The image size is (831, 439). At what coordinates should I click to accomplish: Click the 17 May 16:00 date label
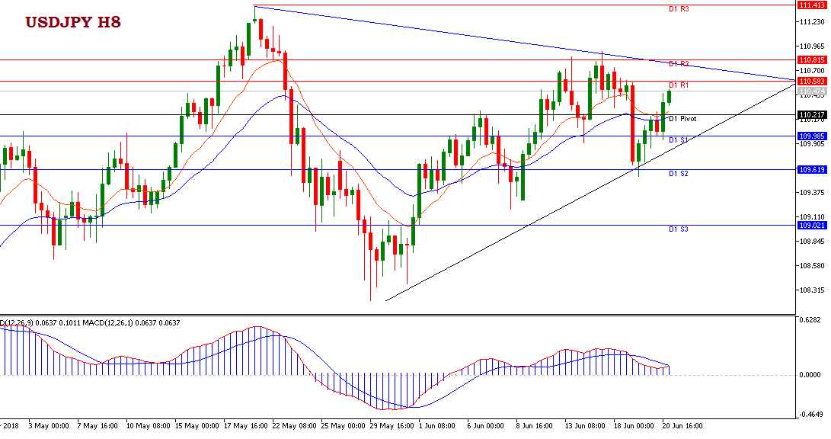245,426
